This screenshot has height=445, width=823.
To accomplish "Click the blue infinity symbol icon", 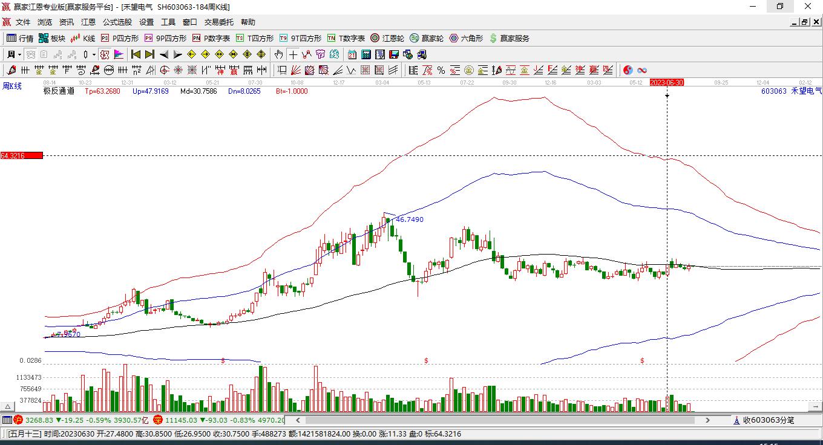I will 642,71.
